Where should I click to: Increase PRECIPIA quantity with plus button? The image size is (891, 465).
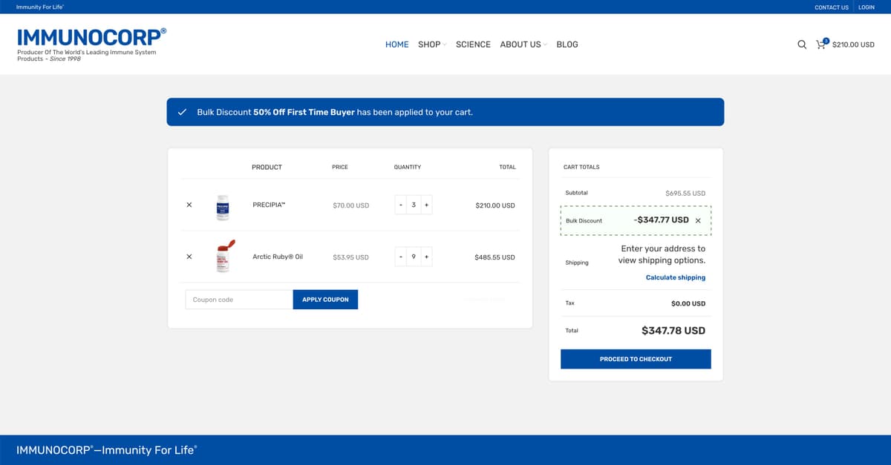(x=426, y=205)
